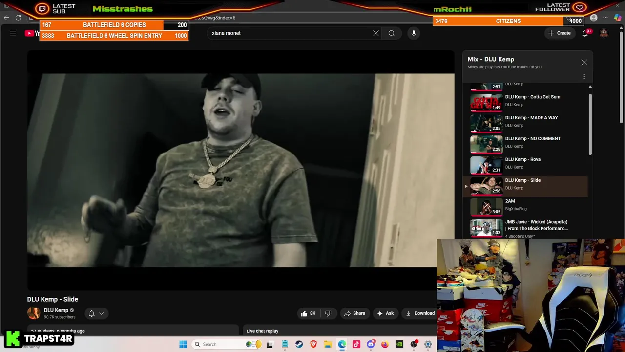Go back with browser back arrow
This screenshot has height=352, width=625.
pyautogui.click(x=6, y=18)
